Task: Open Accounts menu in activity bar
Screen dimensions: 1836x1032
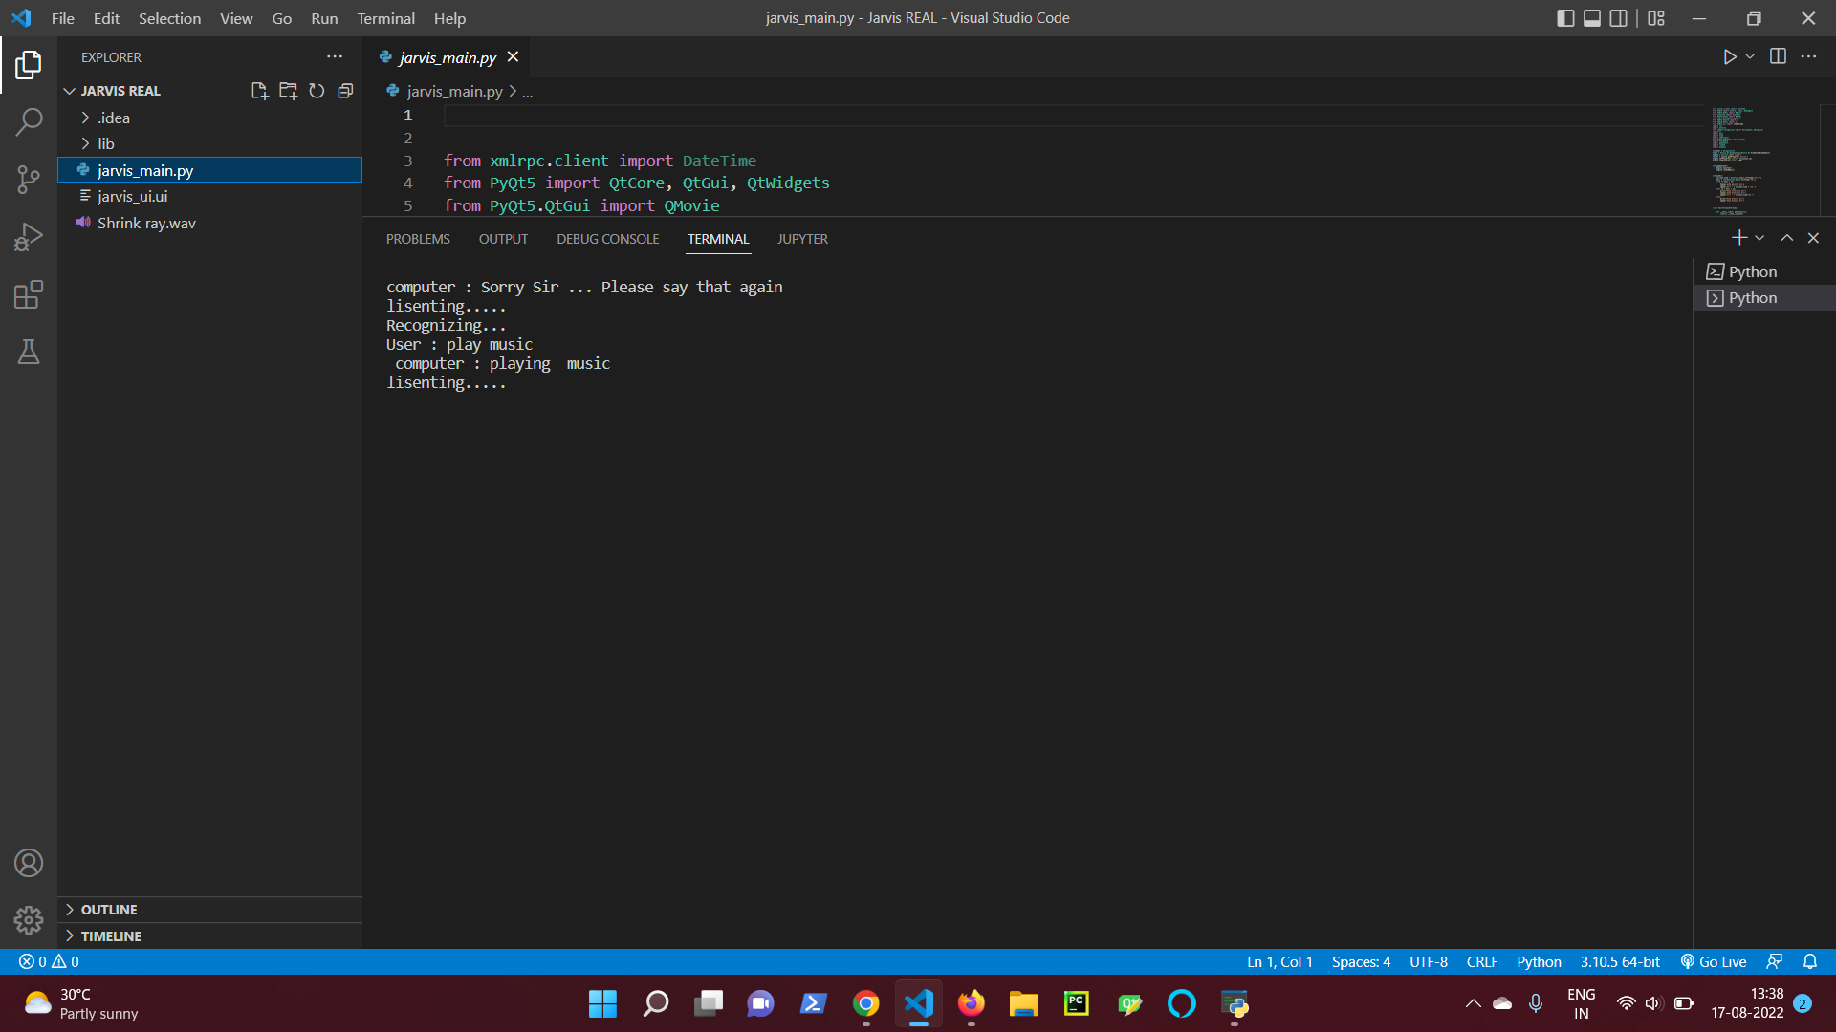Action: point(29,863)
